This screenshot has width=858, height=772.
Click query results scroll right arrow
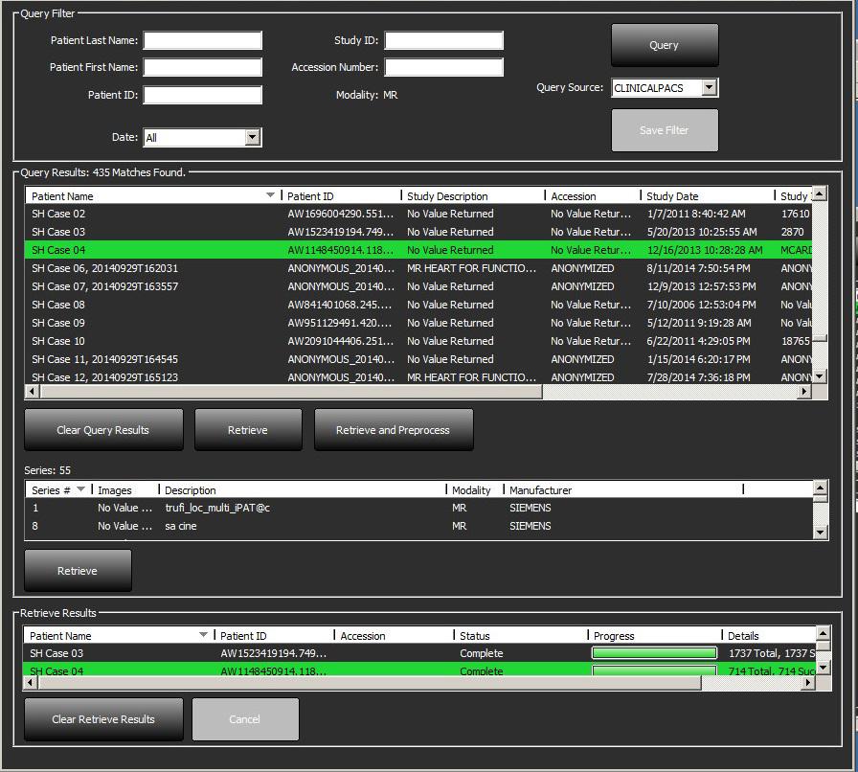click(x=803, y=392)
